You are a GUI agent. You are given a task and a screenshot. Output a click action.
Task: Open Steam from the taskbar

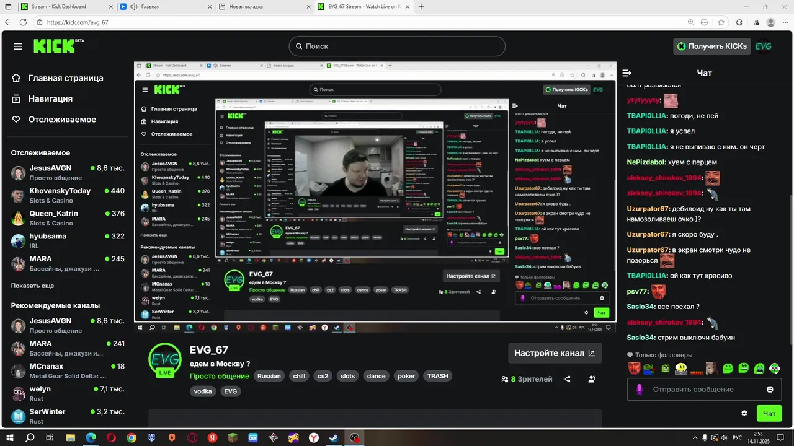click(x=334, y=437)
